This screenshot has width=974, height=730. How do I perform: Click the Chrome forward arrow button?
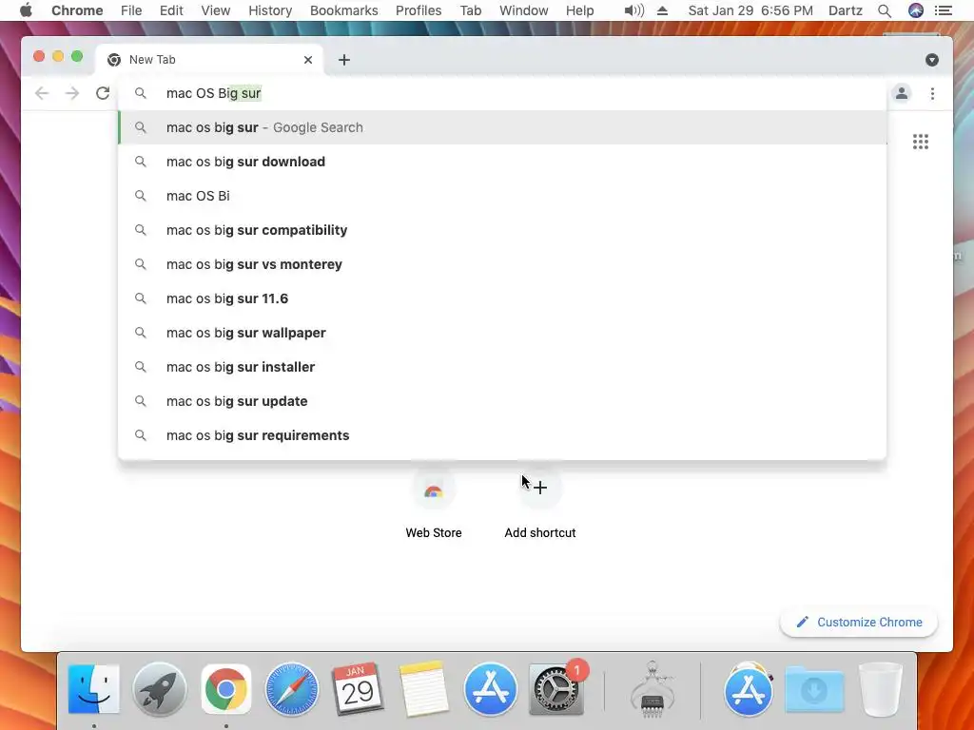click(72, 94)
